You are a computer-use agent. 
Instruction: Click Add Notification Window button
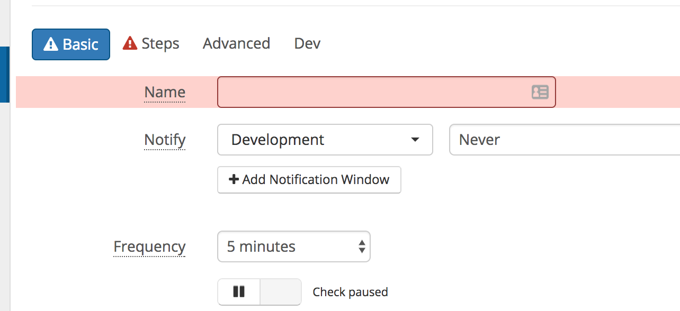pyautogui.click(x=309, y=180)
